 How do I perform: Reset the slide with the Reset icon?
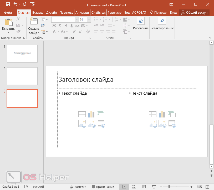pyautogui.click(x=43, y=25)
